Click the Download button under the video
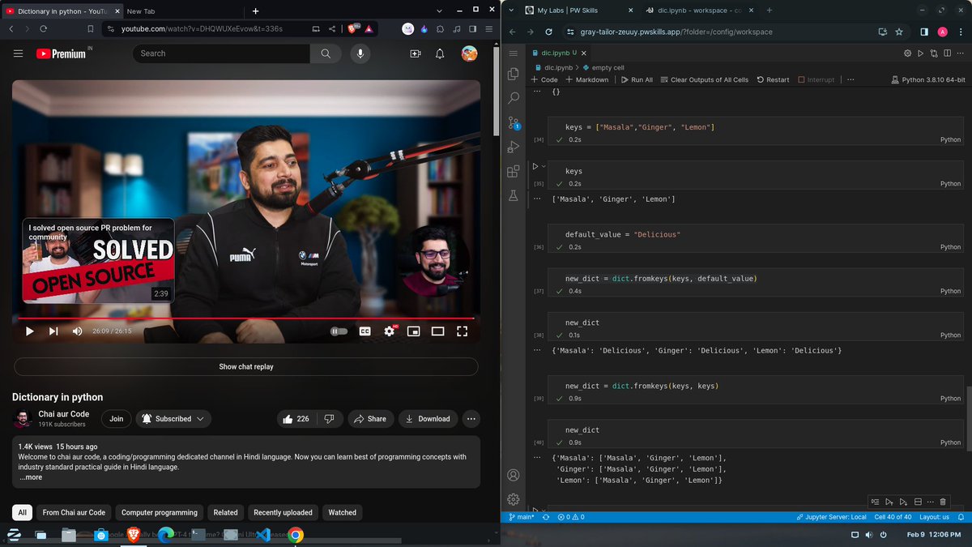 pos(428,419)
